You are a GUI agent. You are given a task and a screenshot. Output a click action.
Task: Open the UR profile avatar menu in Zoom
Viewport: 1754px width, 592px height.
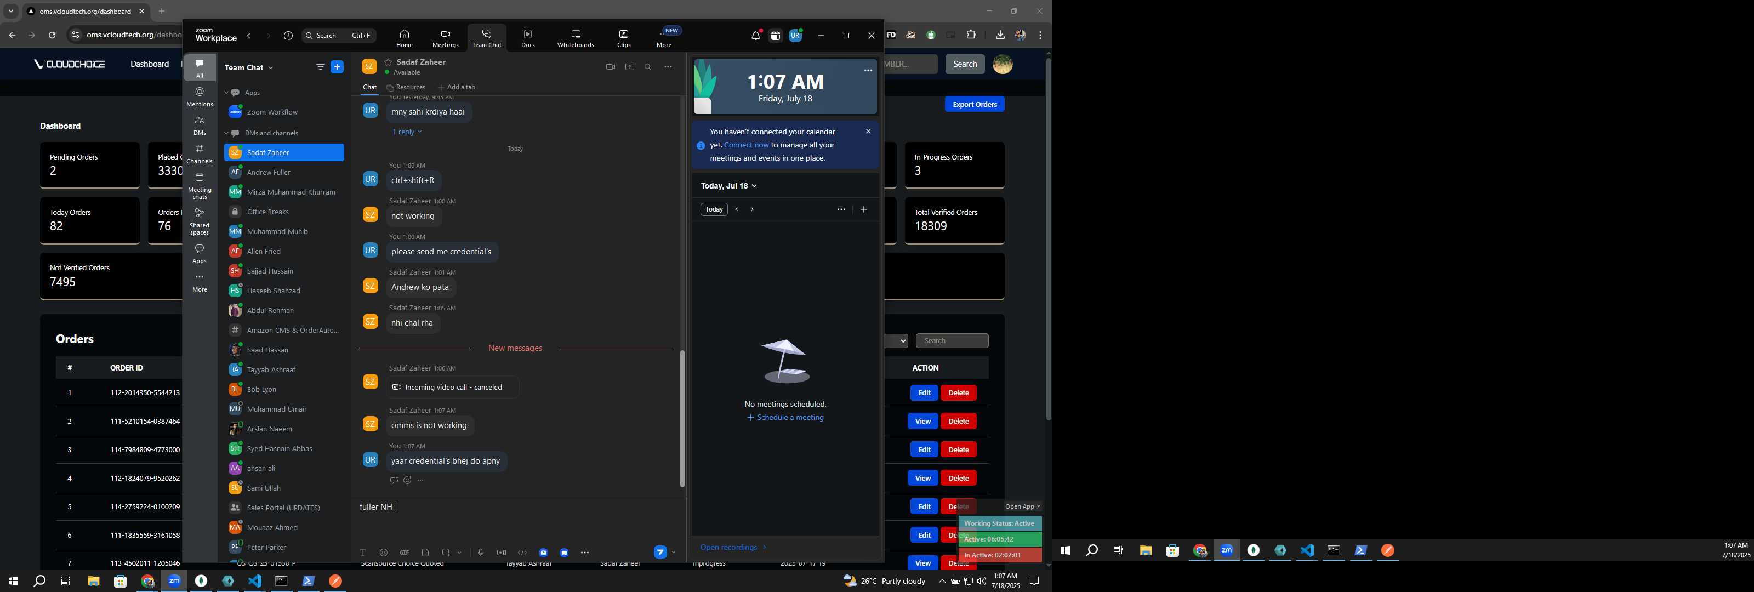[x=795, y=36]
